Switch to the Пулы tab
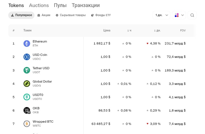This screenshot has height=134, width=205. click(60, 5)
